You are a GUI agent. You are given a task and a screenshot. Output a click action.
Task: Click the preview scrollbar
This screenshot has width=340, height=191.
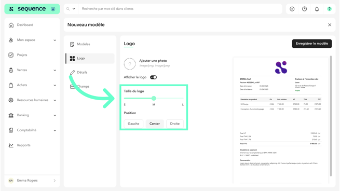(x=331, y=116)
